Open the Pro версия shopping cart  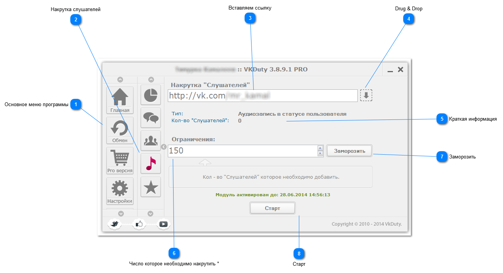coord(120,160)
